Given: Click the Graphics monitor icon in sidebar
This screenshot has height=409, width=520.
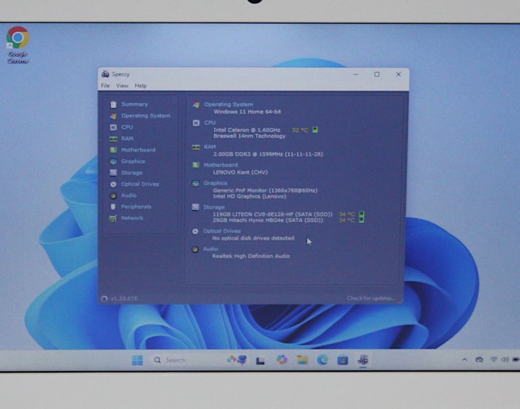Looking at the screenshot, I should [x=114, y=162].
